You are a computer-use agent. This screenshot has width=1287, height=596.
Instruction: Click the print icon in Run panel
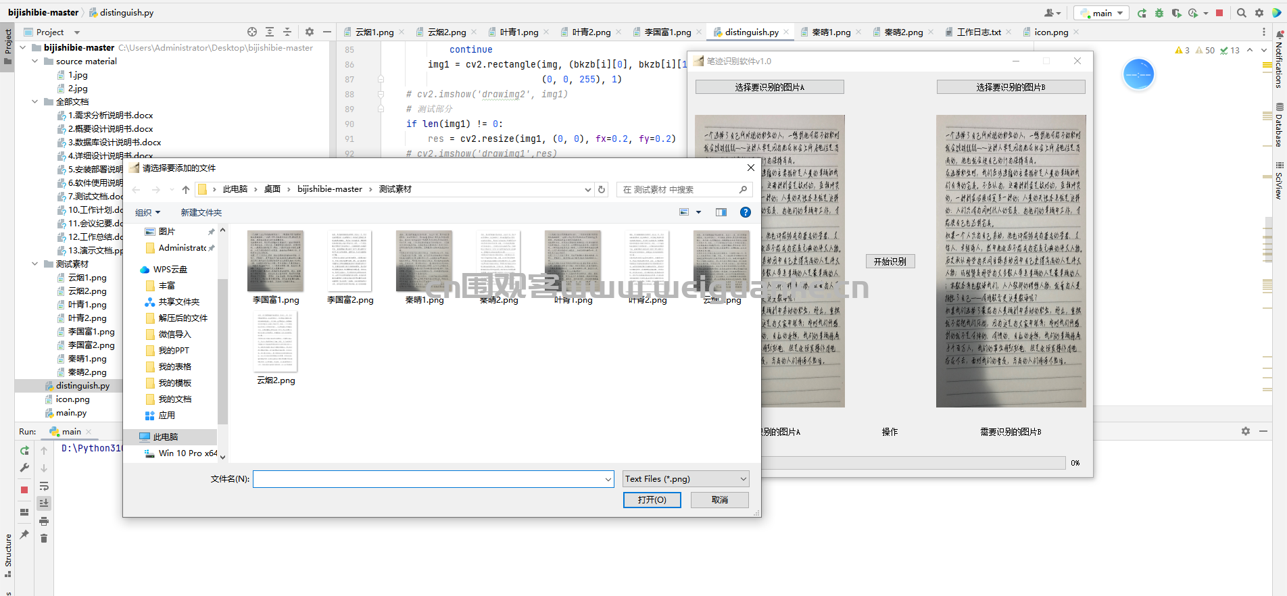pyautogui.click(x=44, y=521)
